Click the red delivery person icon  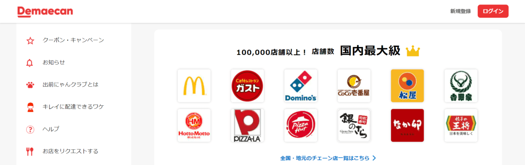click(x=30, y=107)
